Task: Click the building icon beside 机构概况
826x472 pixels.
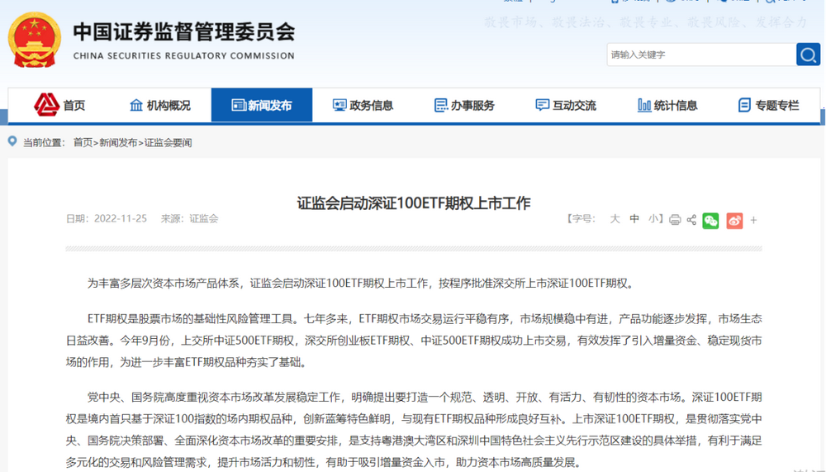Action: pyautogui.click(x=136, y=105)
